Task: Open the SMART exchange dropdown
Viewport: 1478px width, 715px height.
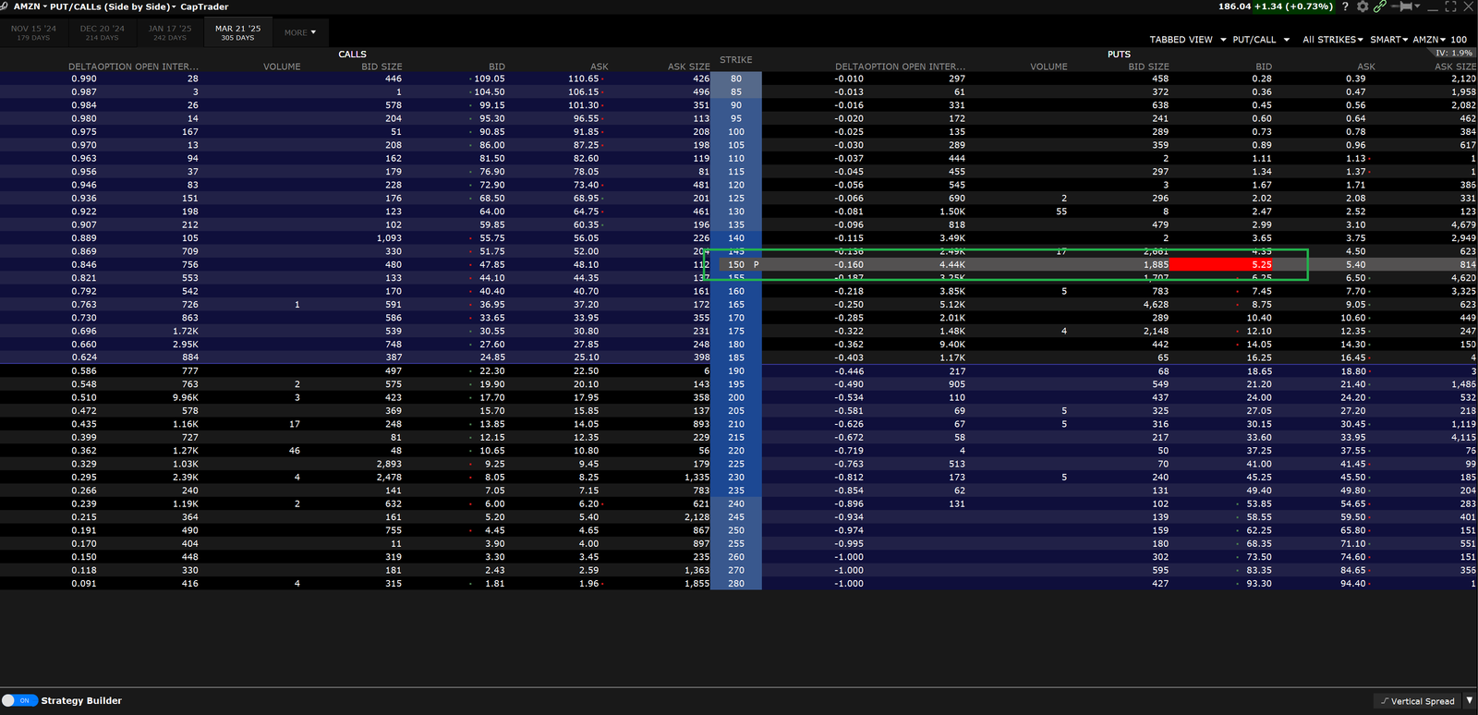Action: 1388,40
